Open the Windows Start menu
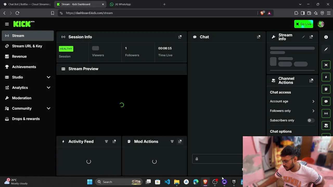Viewport: 333px width, 187px height. click(x=90, y=182)
